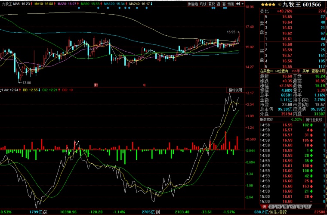This screenshot has width=327, height=215.
Task: Click sell level 5 price 16.65
Action: [287, 17]
